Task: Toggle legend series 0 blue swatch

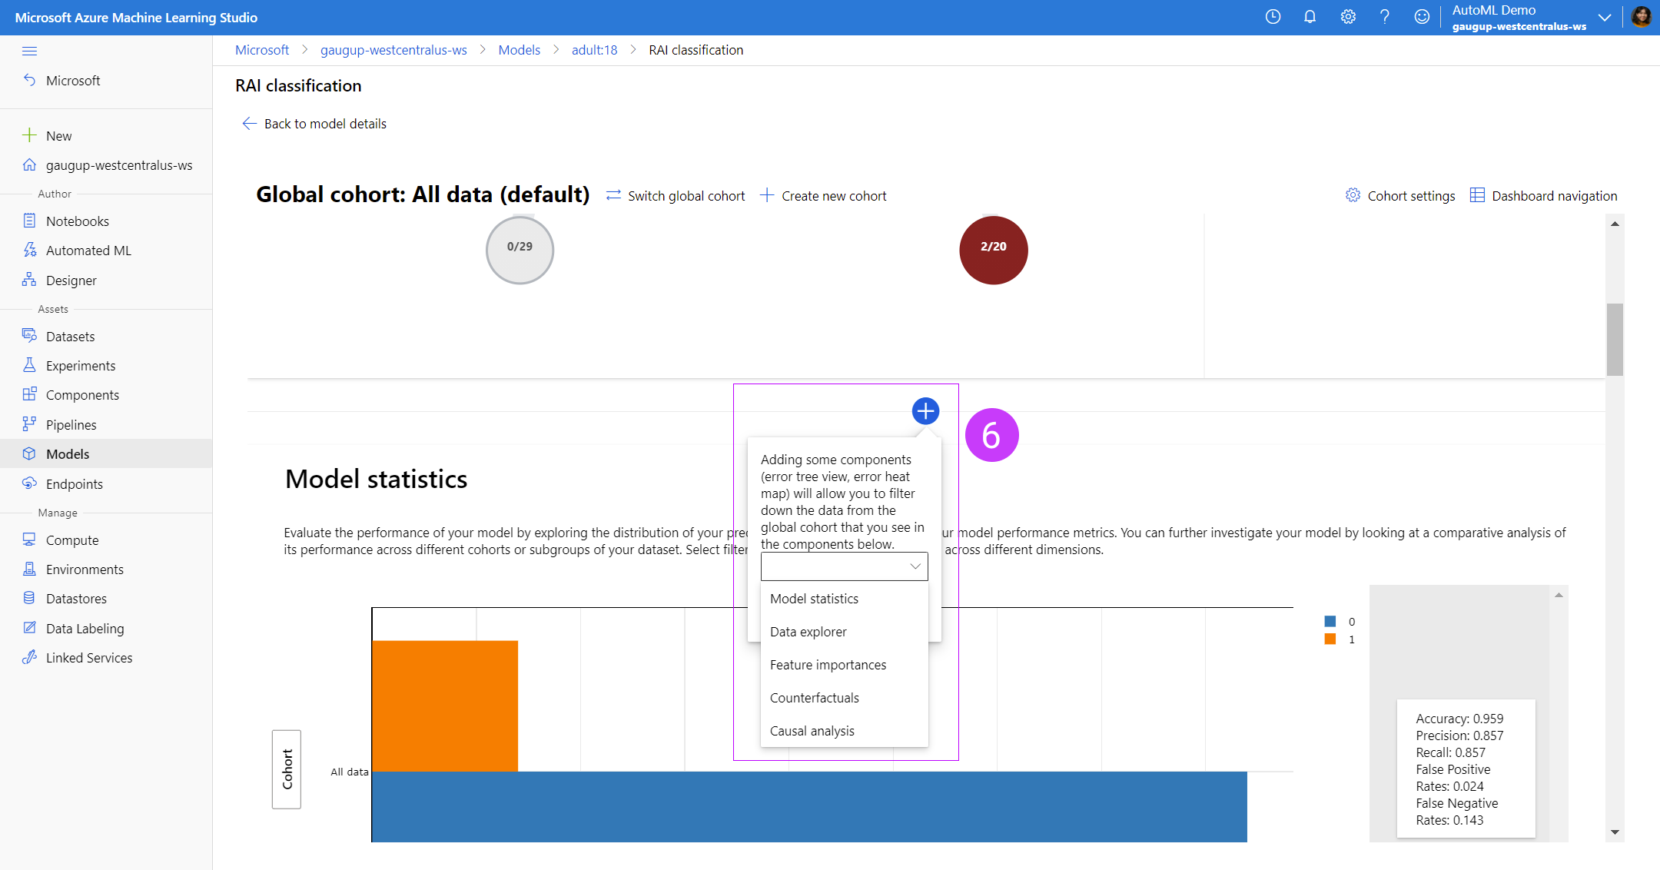Action: click(x=1330, y=622)
